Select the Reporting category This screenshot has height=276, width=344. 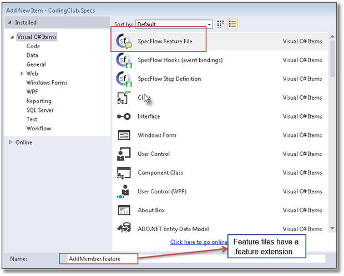point(39,101)
